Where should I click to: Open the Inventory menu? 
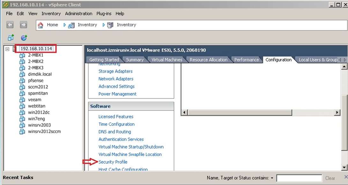[x=51, y=14]
